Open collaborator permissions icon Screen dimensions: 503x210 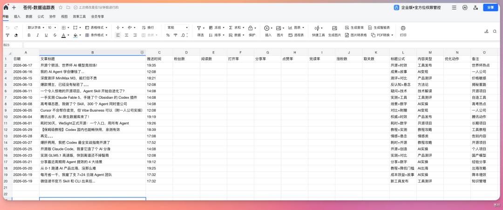coord(476,7)
